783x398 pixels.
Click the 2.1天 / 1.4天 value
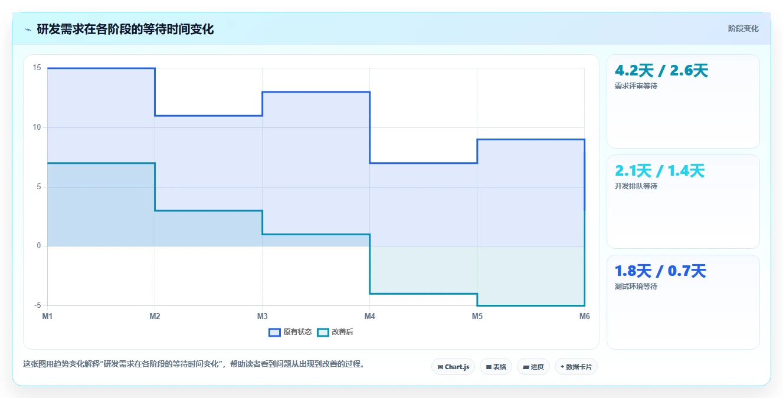660,171
